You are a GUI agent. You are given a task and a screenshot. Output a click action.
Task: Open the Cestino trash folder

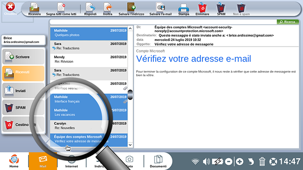tap(23, 124)
